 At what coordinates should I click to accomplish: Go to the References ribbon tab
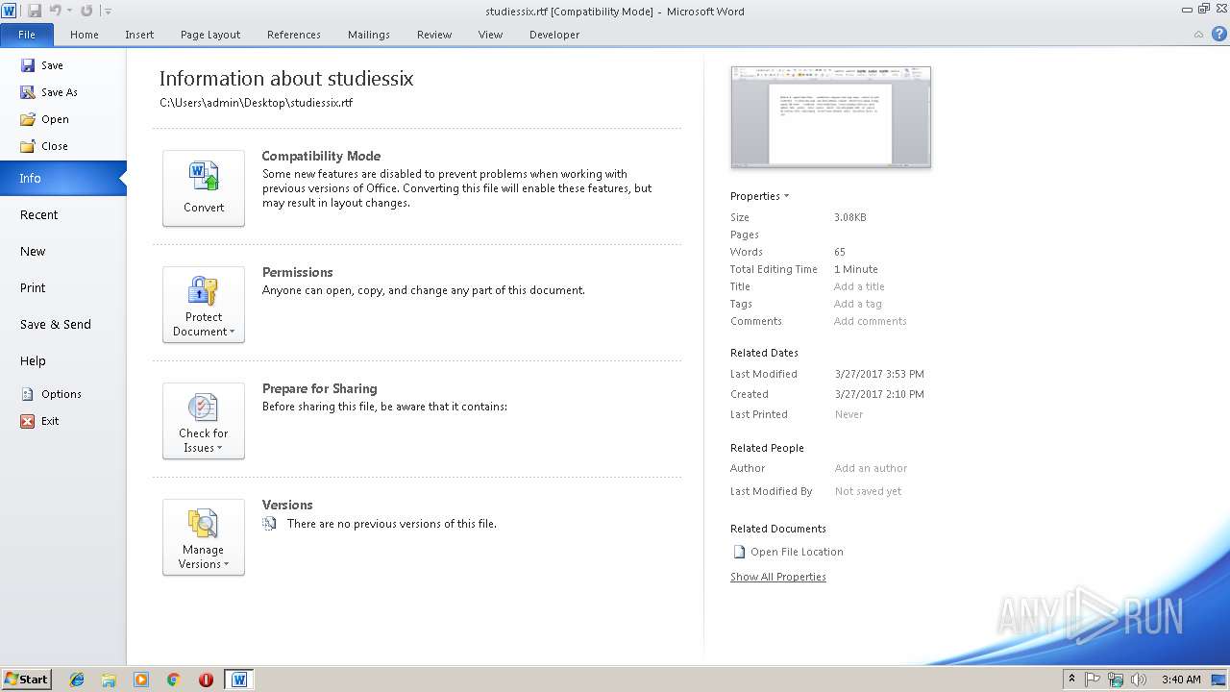[294, 35]
